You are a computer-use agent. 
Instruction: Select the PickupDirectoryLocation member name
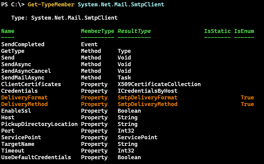pyautogui.click(x=39, y=124)
